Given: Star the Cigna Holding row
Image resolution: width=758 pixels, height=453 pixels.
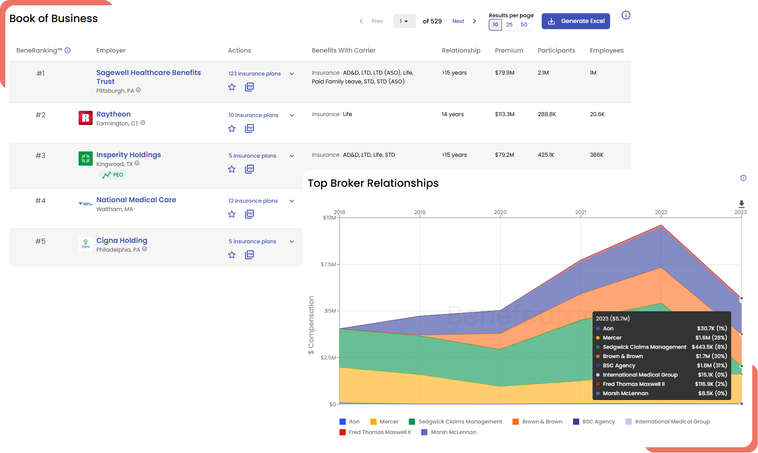Looking at the screenshot, I should pos(232,255).
